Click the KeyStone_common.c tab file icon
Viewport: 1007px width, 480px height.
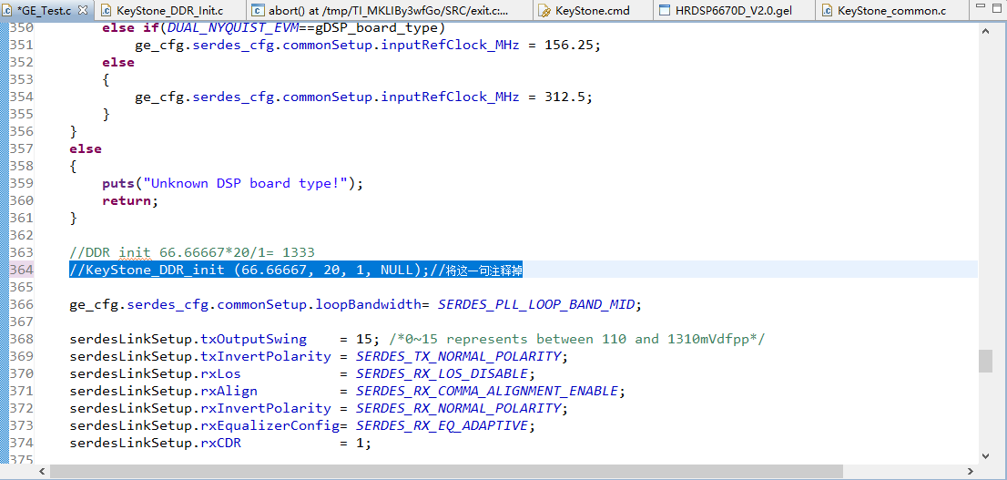tap(827, 10)
